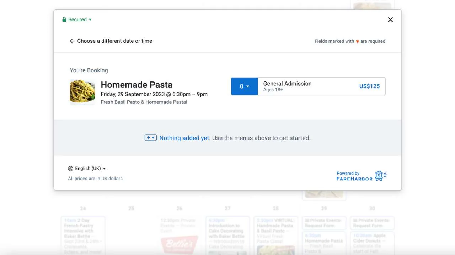Close the booking dialog with X
The width and height of the screenshot is (455, 255).
coord(390,20)
